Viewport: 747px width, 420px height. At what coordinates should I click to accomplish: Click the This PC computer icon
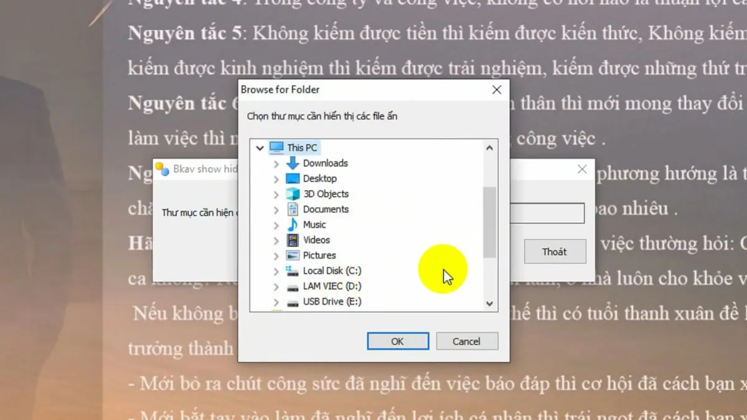coord(276,147)
